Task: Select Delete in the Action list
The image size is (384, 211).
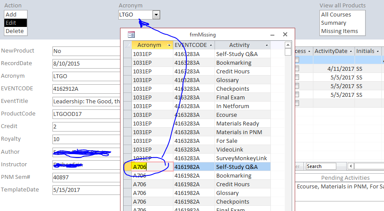Action: (16, 31)
